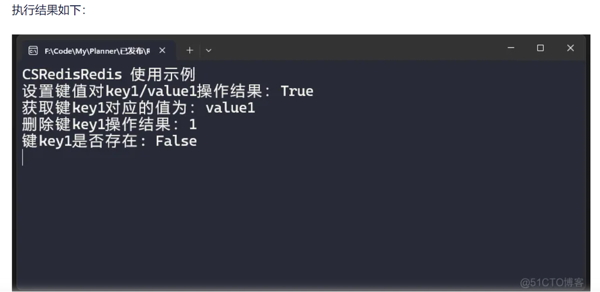The height and width of the screenshot is (292, 600).
Task: Click the blinking text cursor in terminal
Action: 23,157
